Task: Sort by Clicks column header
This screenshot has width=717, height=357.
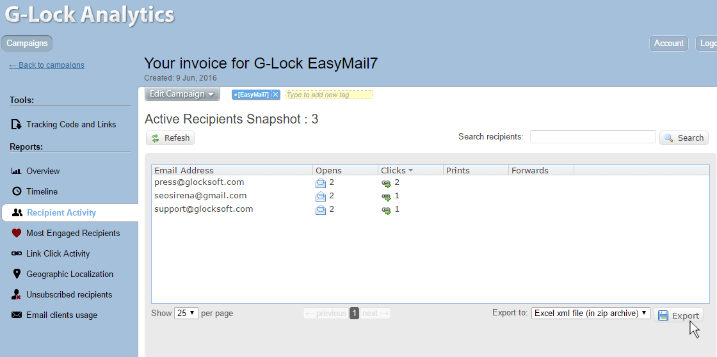Action: (410, 170)
